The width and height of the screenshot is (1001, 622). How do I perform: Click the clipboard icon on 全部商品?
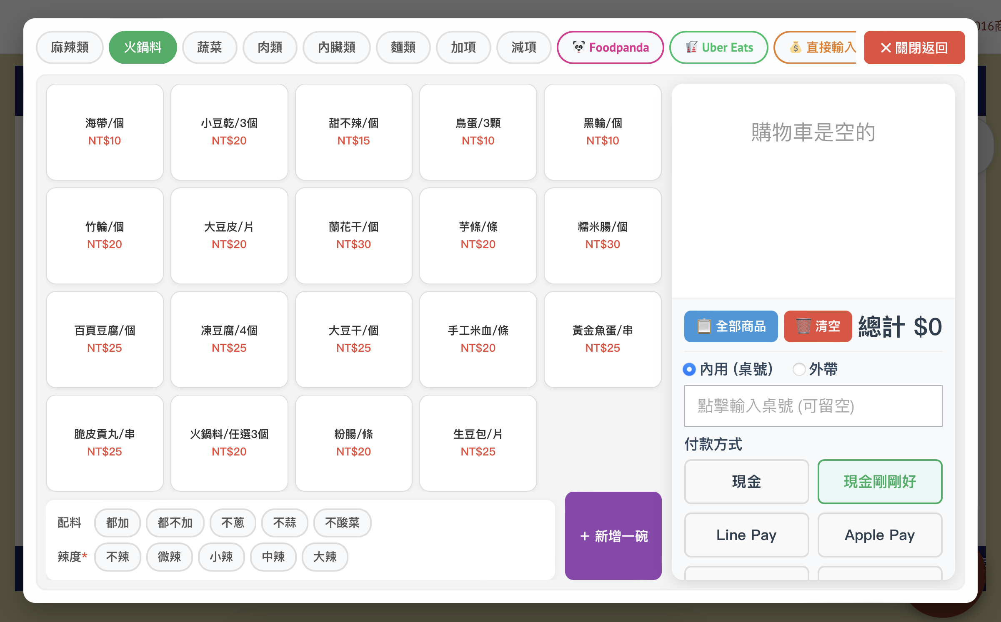point(704,326)
